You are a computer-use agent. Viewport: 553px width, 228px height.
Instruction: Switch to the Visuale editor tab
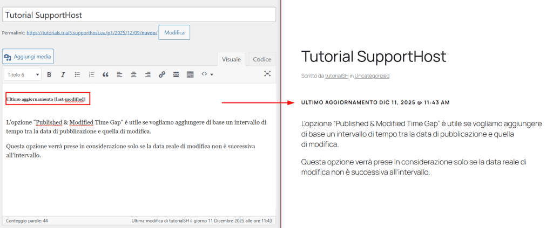tap(231, 59)
